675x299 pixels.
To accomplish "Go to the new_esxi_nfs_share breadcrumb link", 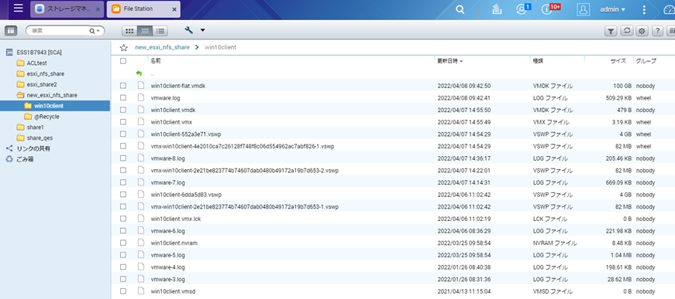I will point(162,47).
